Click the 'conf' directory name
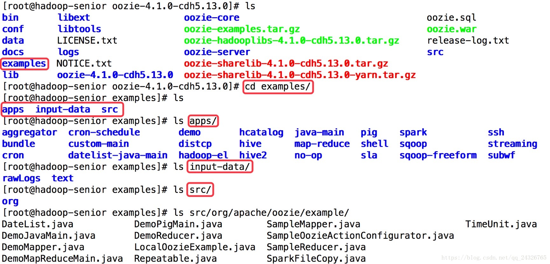This screenshot has height=264, width=550. 13,29
